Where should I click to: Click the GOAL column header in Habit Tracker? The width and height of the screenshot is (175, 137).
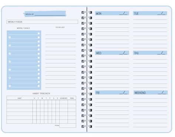point(72,98)
